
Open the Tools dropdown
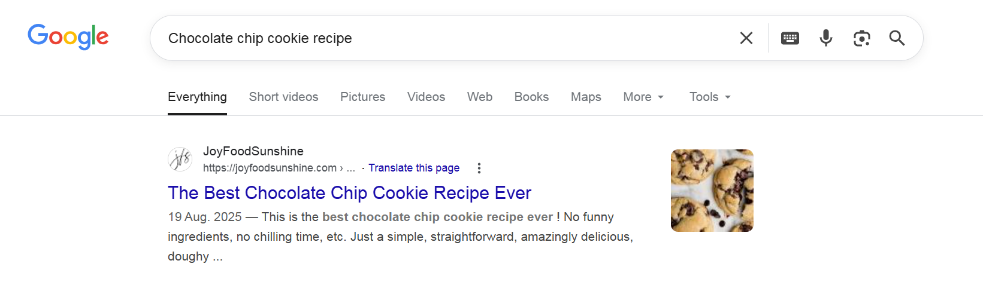click(x=710, y=97)
